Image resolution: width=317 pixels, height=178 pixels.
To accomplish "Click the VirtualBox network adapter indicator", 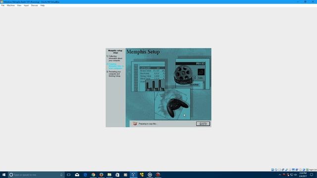I will pyautogui.click(x=283, y=170).
